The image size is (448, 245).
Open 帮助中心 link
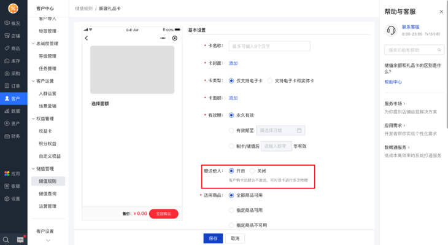[x=393, y=82]
